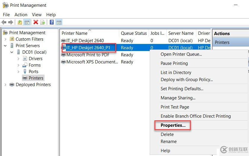Click the Forward arrow toolbar icon
The width and height of the screenshot is (249, 156).
(x=11, y=22)
